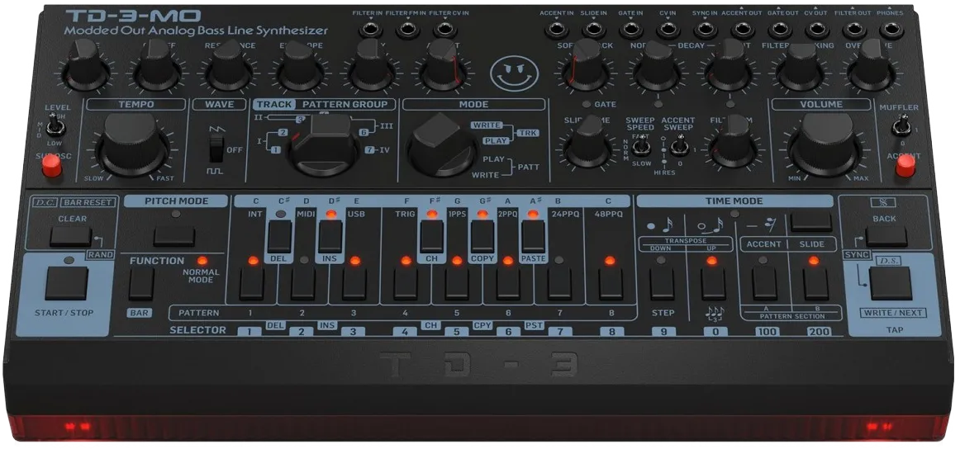
Task: Click the Filter FM knob
Action: coord(734,144)
